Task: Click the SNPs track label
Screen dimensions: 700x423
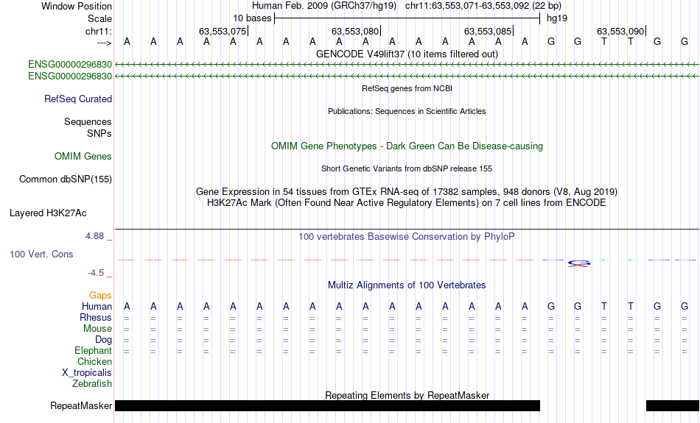Action: [x=99, y=133]
